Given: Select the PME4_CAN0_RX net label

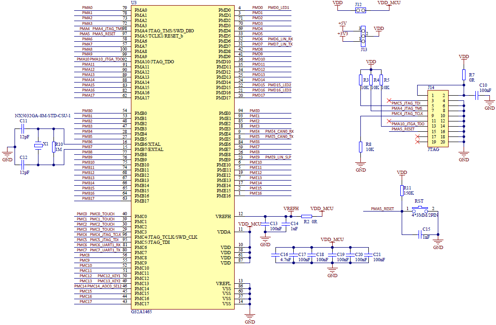Looking at the screenshot, I should [x=279, y=132].
